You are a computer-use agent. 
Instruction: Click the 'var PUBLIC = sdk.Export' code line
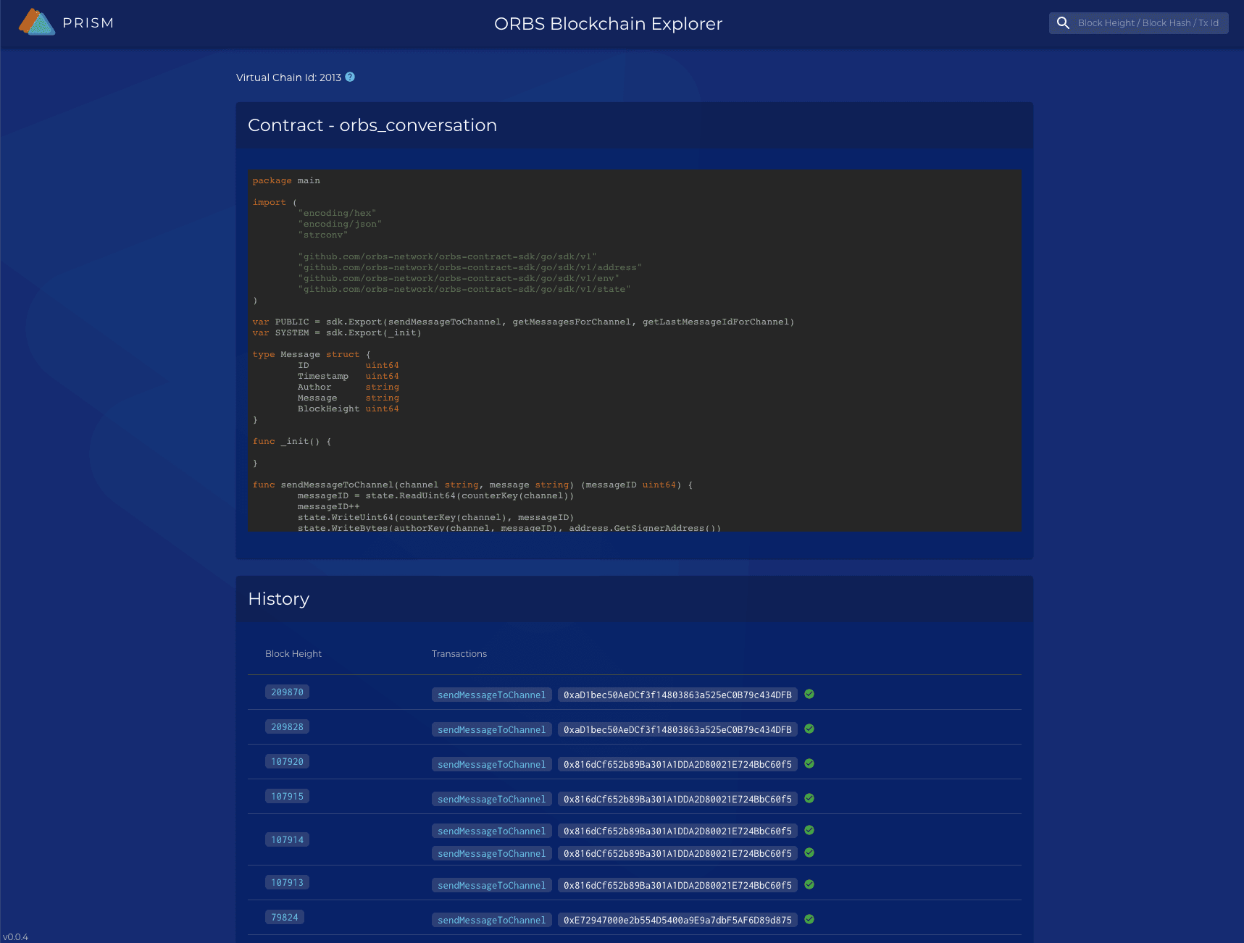523,322
